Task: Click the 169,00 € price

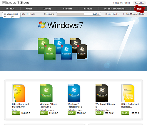Action: (x=135, y=113)
